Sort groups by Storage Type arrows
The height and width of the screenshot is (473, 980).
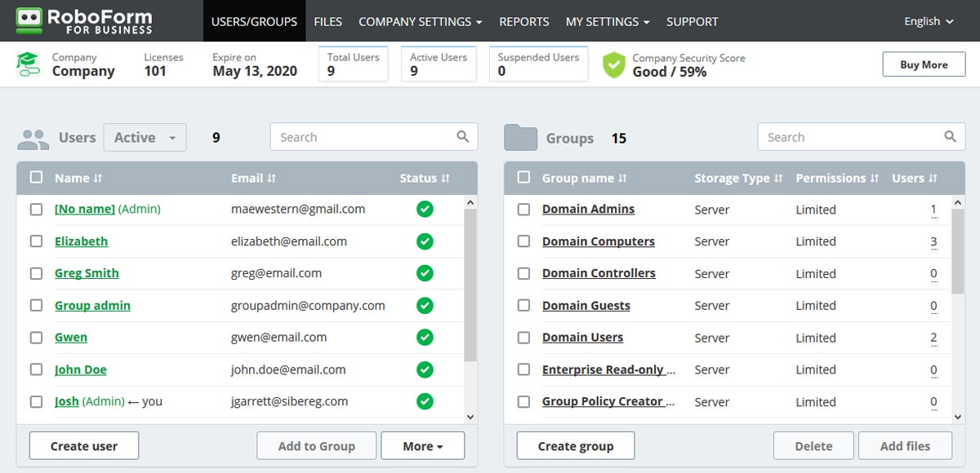click(x=778, y=179)
